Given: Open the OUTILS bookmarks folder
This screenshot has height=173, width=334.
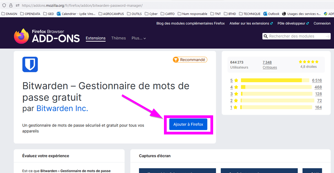Looking at the screenshot, I should tap(135, 14).
